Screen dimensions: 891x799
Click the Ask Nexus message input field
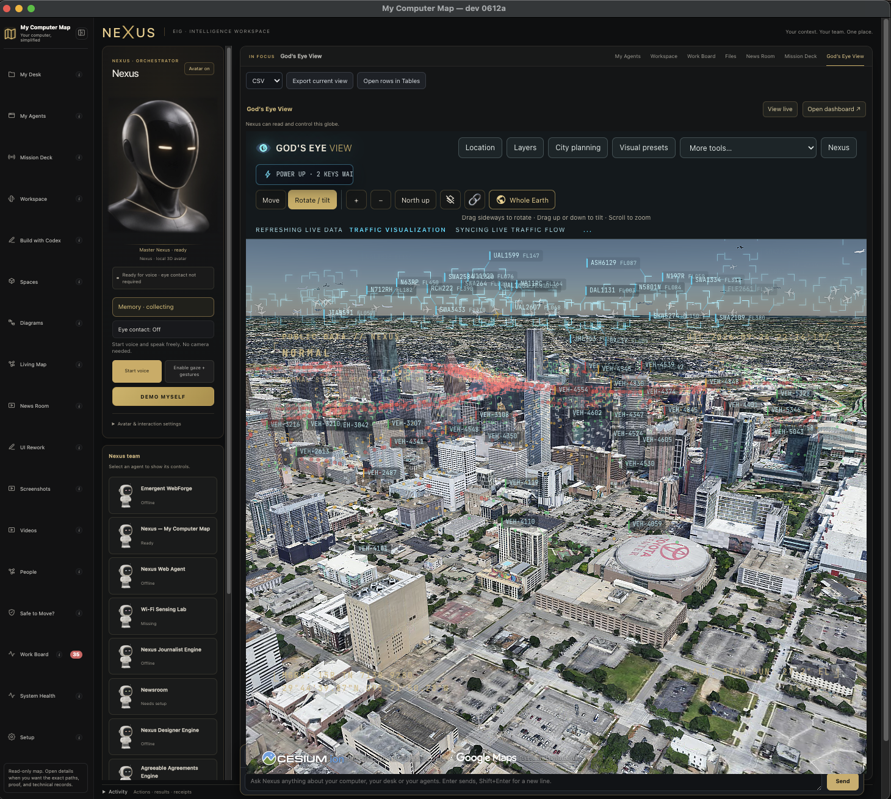pos(533,781)
